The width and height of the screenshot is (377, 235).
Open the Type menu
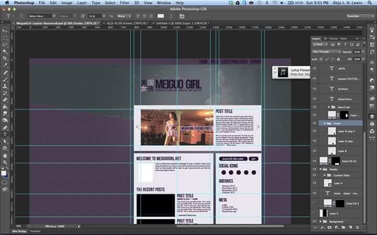[x=96, y=3]
